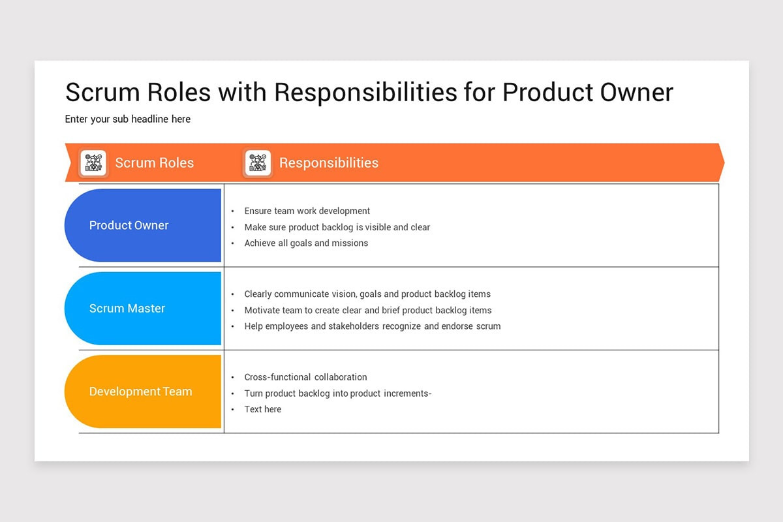The width and height of the screenshot is (783, 522).
Task: Click the 'Make sure product backlog is visible' bullet
Action: pyautogui.click(x=337, y=227)
